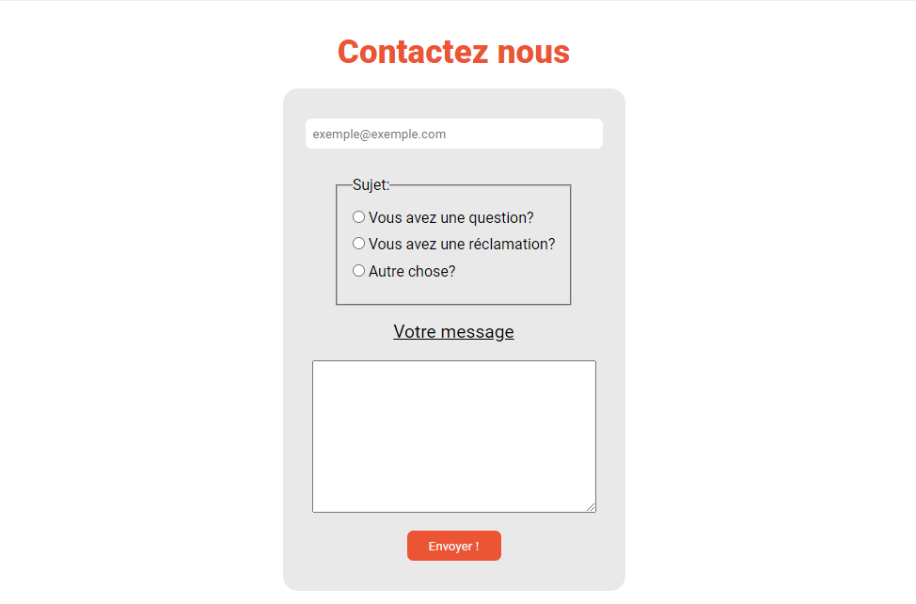Image resolution: width=916 pixels, height=604 pixels.
Task: Click the "Sujet:" fieldset legend
Action: tap(371, 184)
